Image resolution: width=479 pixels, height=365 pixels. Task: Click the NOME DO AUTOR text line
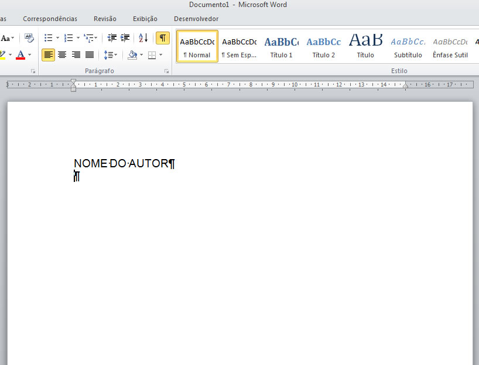tap(124, 164)
